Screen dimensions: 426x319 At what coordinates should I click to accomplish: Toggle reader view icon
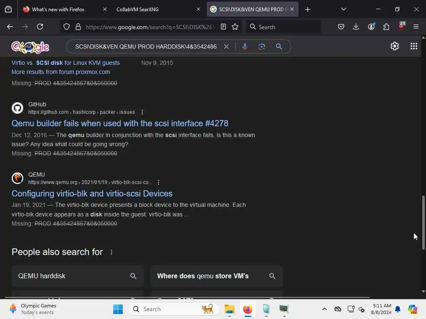[x=223, y=27]
